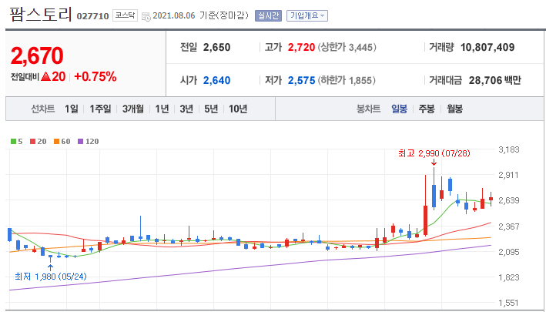Click the purple 120-day moving average swatch
Viewport: 546px width, 312px height.
pos(80,142)
